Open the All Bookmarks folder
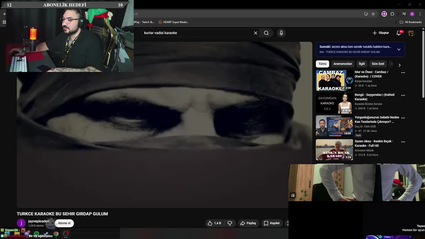Screen dimensions: 425x239 click(411, 22)
